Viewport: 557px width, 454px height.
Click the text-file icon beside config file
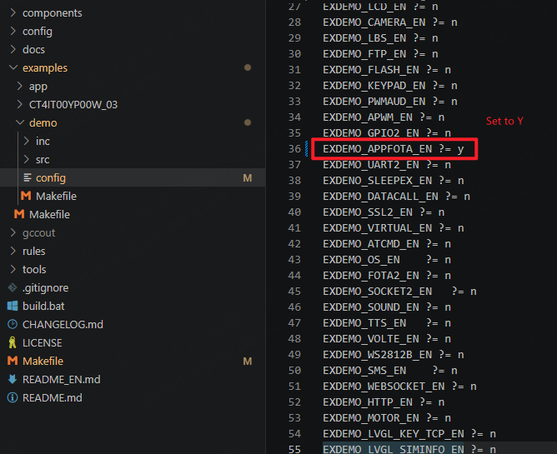[x=27, y=177]
